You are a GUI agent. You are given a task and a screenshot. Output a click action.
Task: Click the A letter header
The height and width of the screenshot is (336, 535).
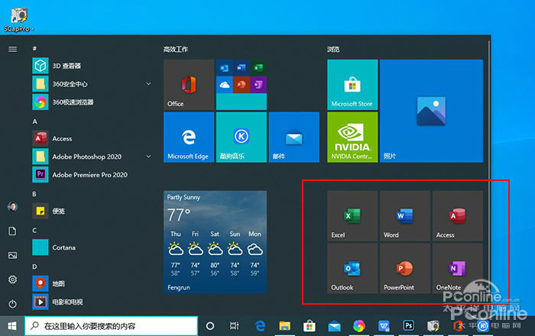[35, 121]
